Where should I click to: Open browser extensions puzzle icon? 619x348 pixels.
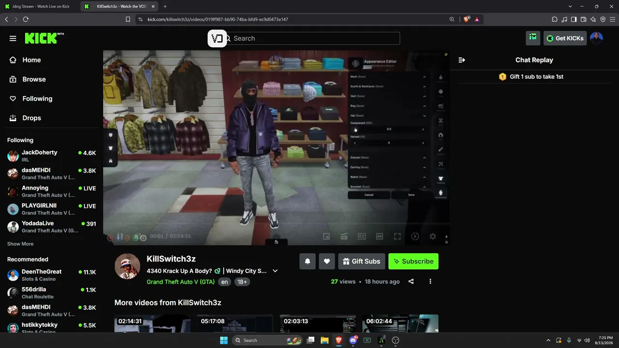point(555,19)
